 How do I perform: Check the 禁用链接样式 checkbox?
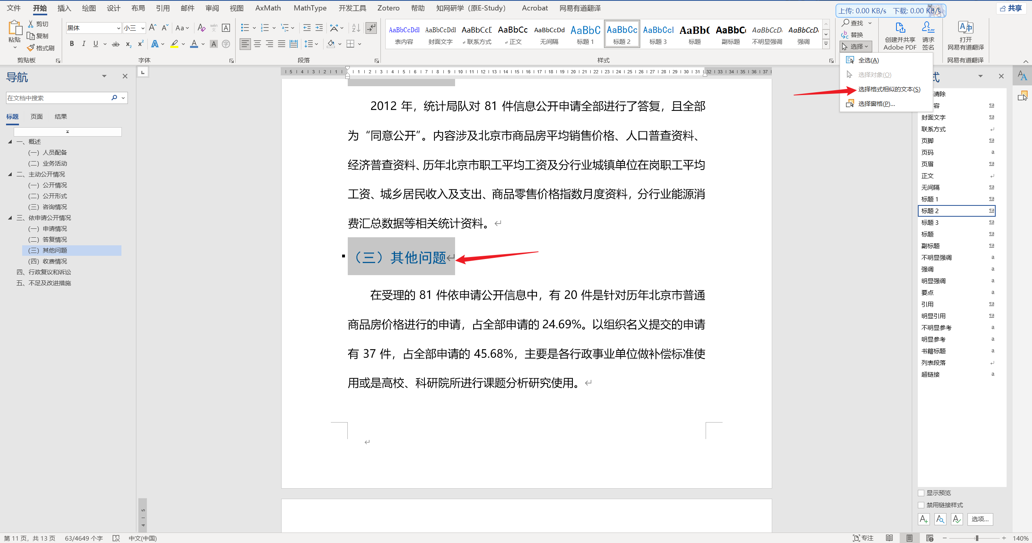click(x=921, y=505)
